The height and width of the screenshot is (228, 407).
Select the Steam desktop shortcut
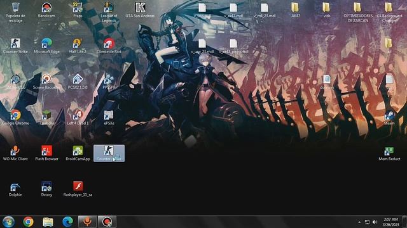click(389, 118)
